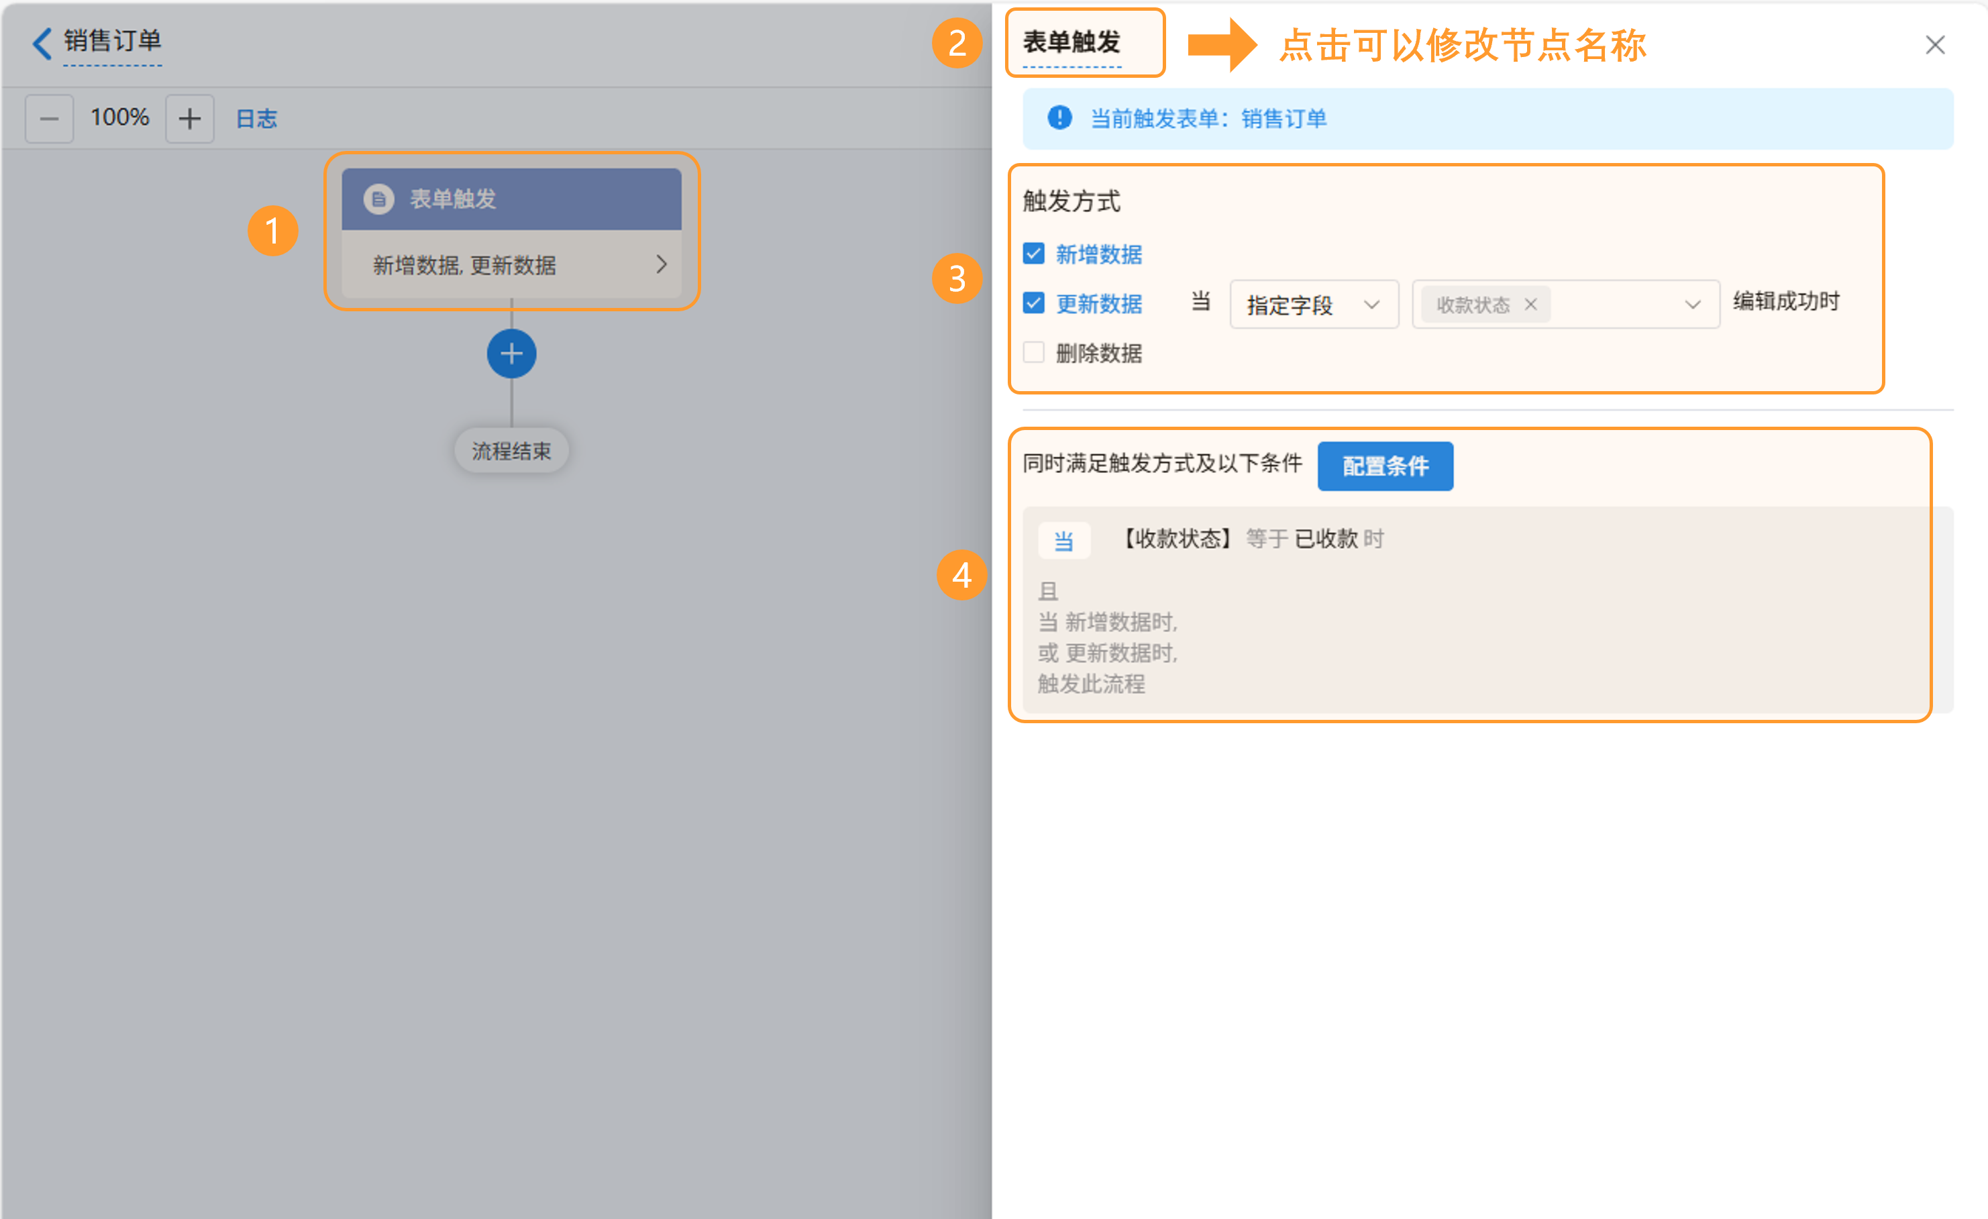
Task: Toggle the 更新数据 checkbox
Action: click(x=1033, y=303)
